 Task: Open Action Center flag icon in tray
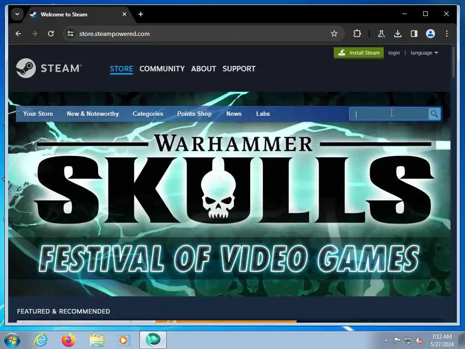pyautogui.click(x=397, y=340)
